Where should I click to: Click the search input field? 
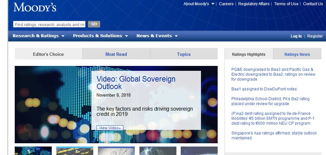click(x=49, y=24)
